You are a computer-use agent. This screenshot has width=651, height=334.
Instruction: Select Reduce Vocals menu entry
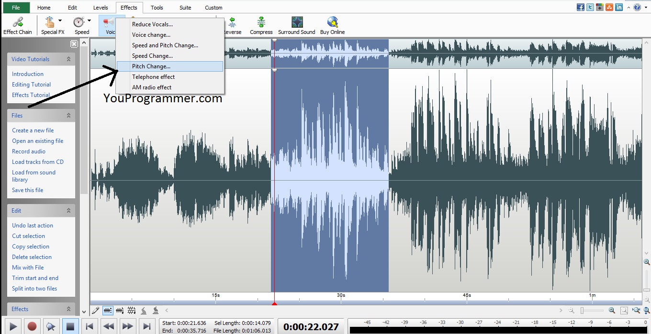(170, 24)
